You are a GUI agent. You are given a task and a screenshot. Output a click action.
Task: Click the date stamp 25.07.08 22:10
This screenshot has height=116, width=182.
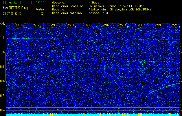coord(12,14)
